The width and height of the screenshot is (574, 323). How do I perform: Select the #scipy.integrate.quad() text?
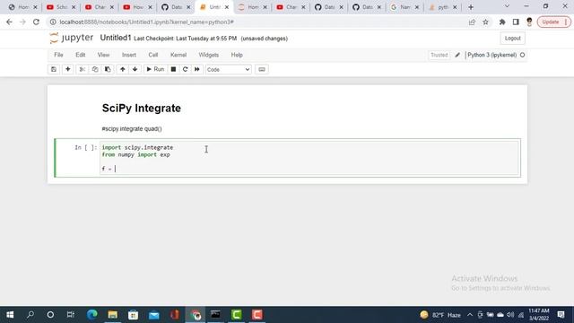(x=132, y=129)
